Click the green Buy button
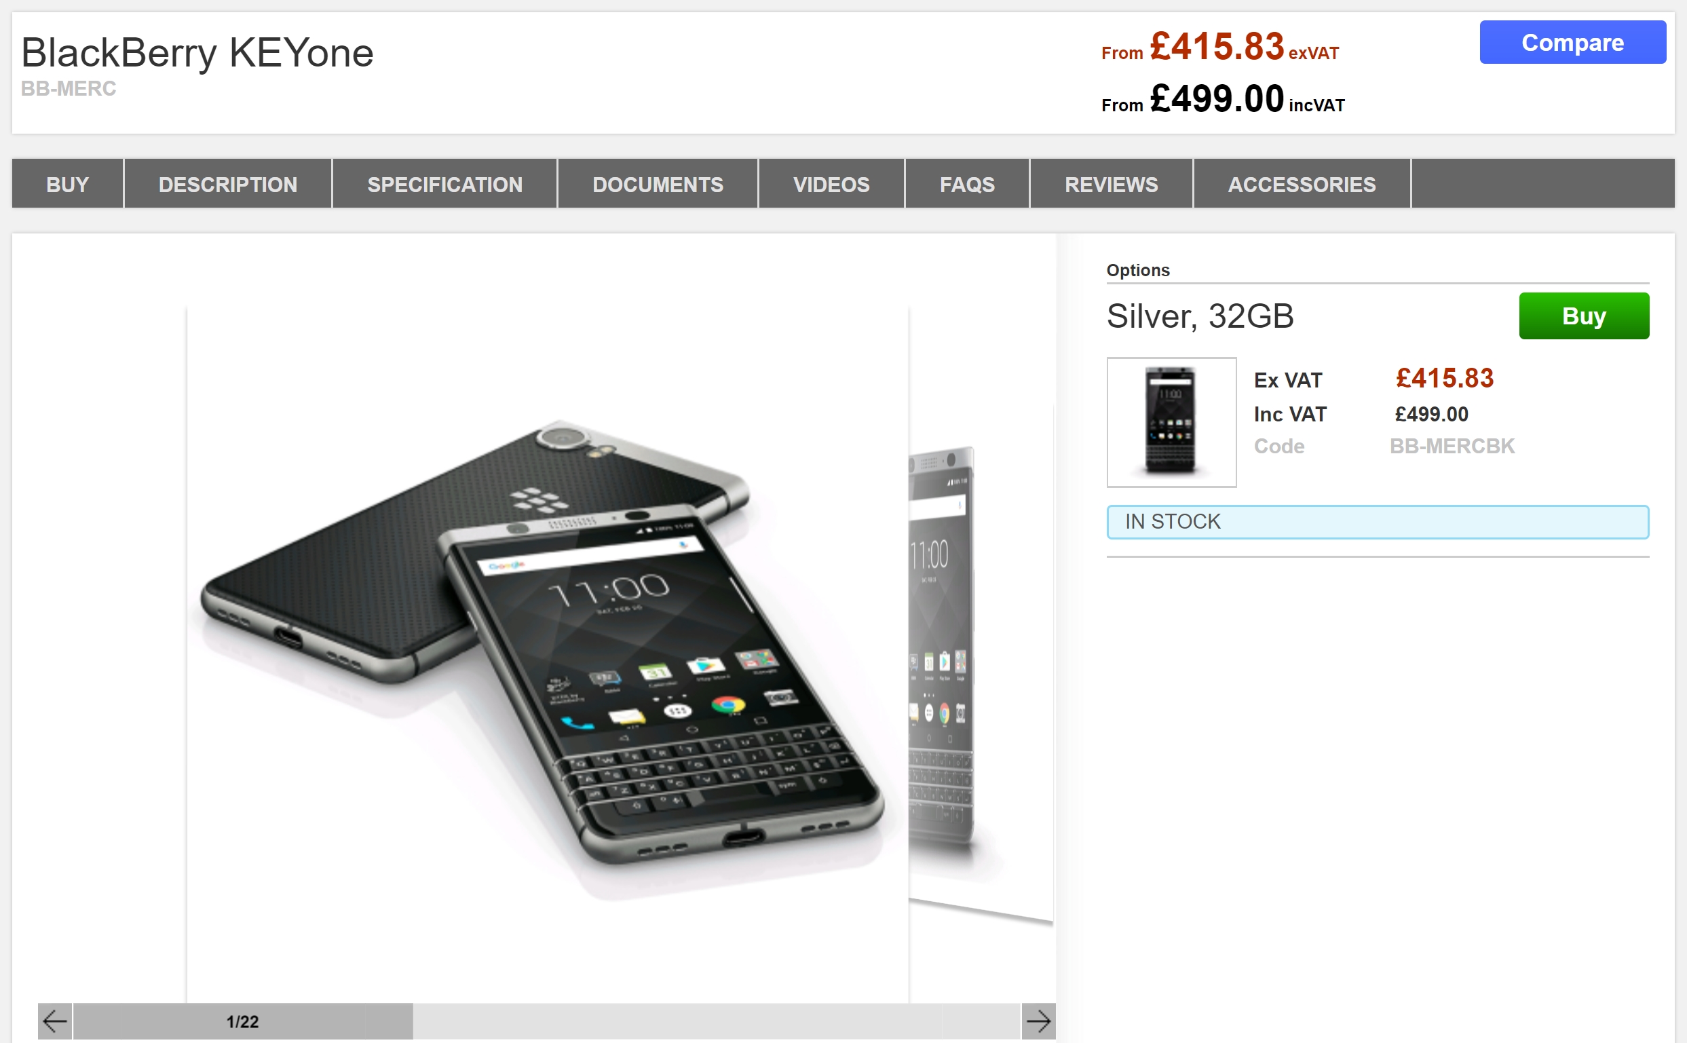 1584,316
